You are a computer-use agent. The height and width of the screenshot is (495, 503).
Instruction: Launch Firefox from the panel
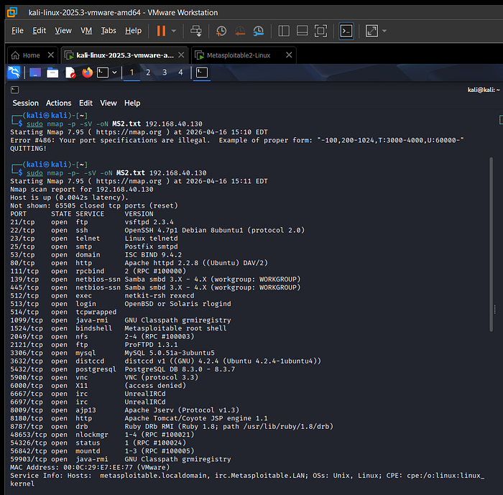pos(87,73)
